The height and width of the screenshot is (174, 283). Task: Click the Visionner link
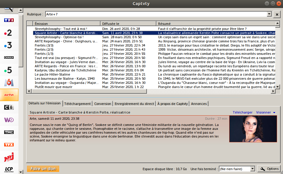click(263, 112)
